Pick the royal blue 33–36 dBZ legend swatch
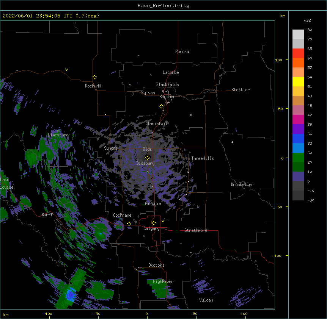The height and width of the screenshot is (319, 327). tap(298, 138)
